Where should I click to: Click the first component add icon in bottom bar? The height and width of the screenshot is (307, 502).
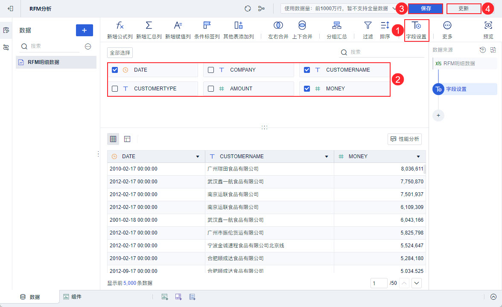(x=165, y=297)
